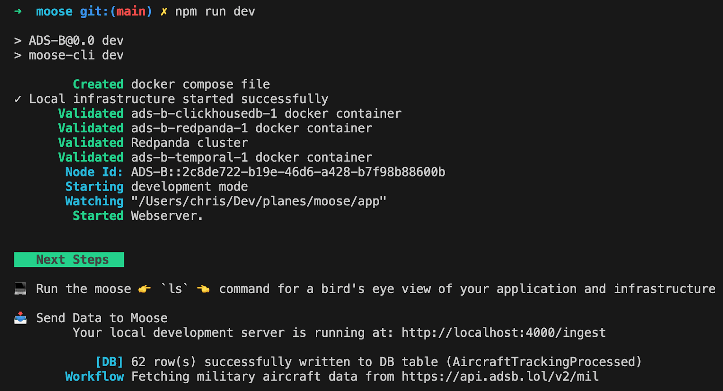Click the inbox tray emoji beside Send Data
Image resolution: width=723 pixels, height=391 pixels.
(x=20, y=318)
